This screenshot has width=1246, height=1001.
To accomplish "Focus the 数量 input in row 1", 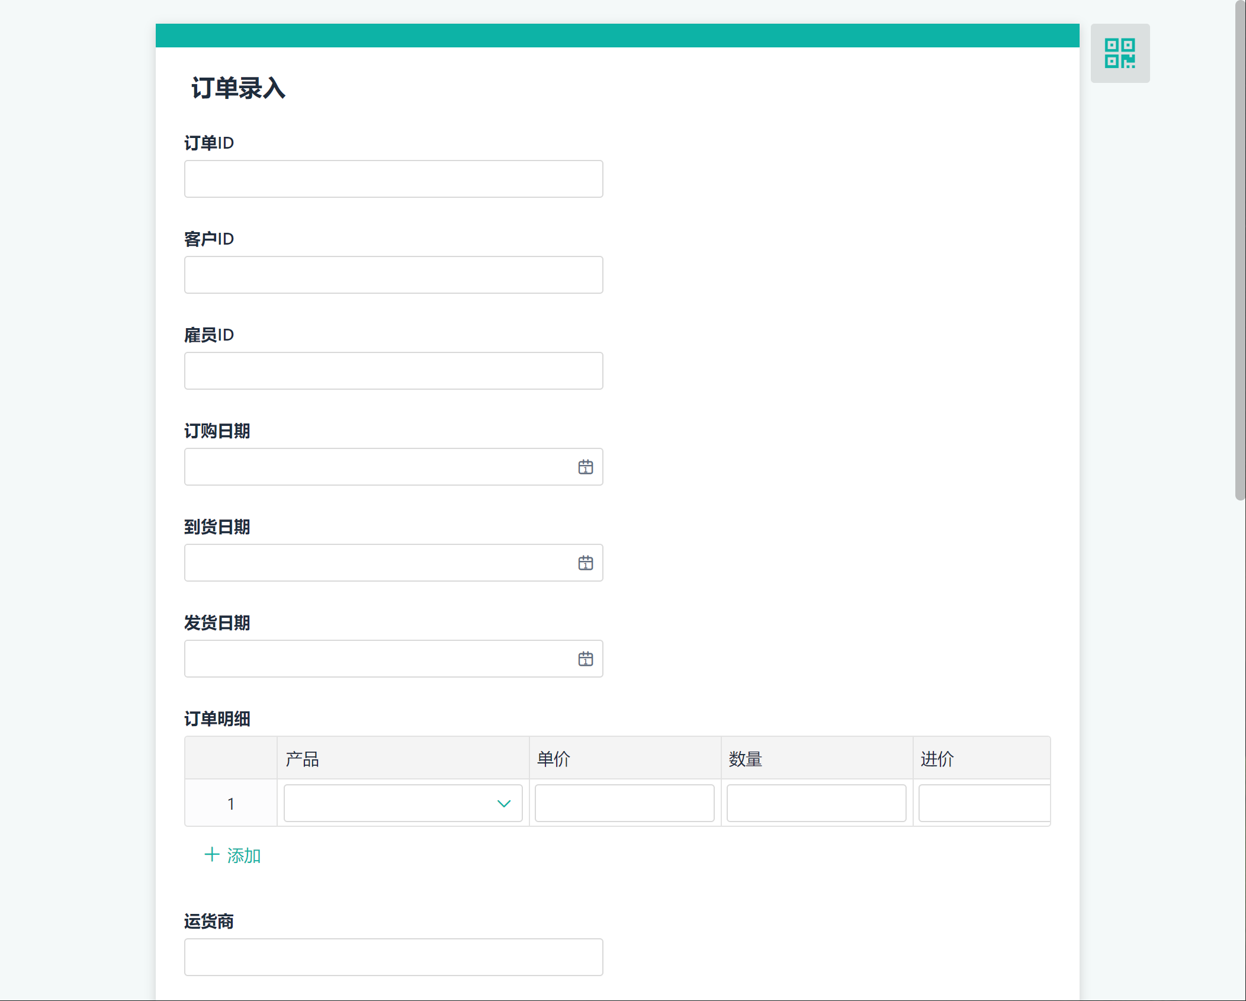I will (816, 803).
